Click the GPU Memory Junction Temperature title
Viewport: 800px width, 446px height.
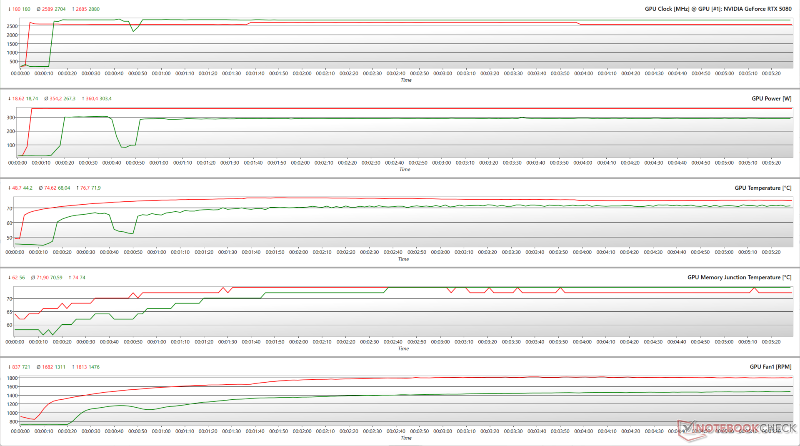pos(739,277)
